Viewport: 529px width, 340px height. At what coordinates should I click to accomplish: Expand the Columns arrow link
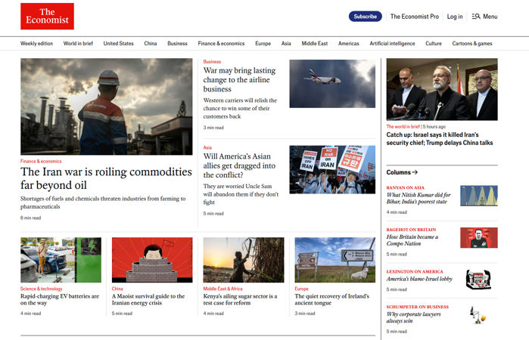click(402, 172)
